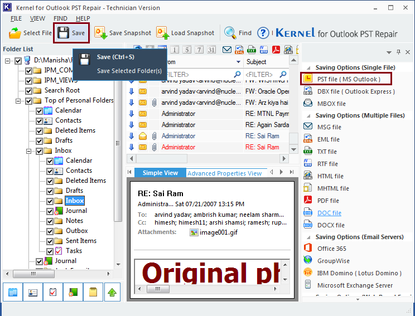Close the Saving Options pane with X
415x316 pixels.
(x=408, y=52)
